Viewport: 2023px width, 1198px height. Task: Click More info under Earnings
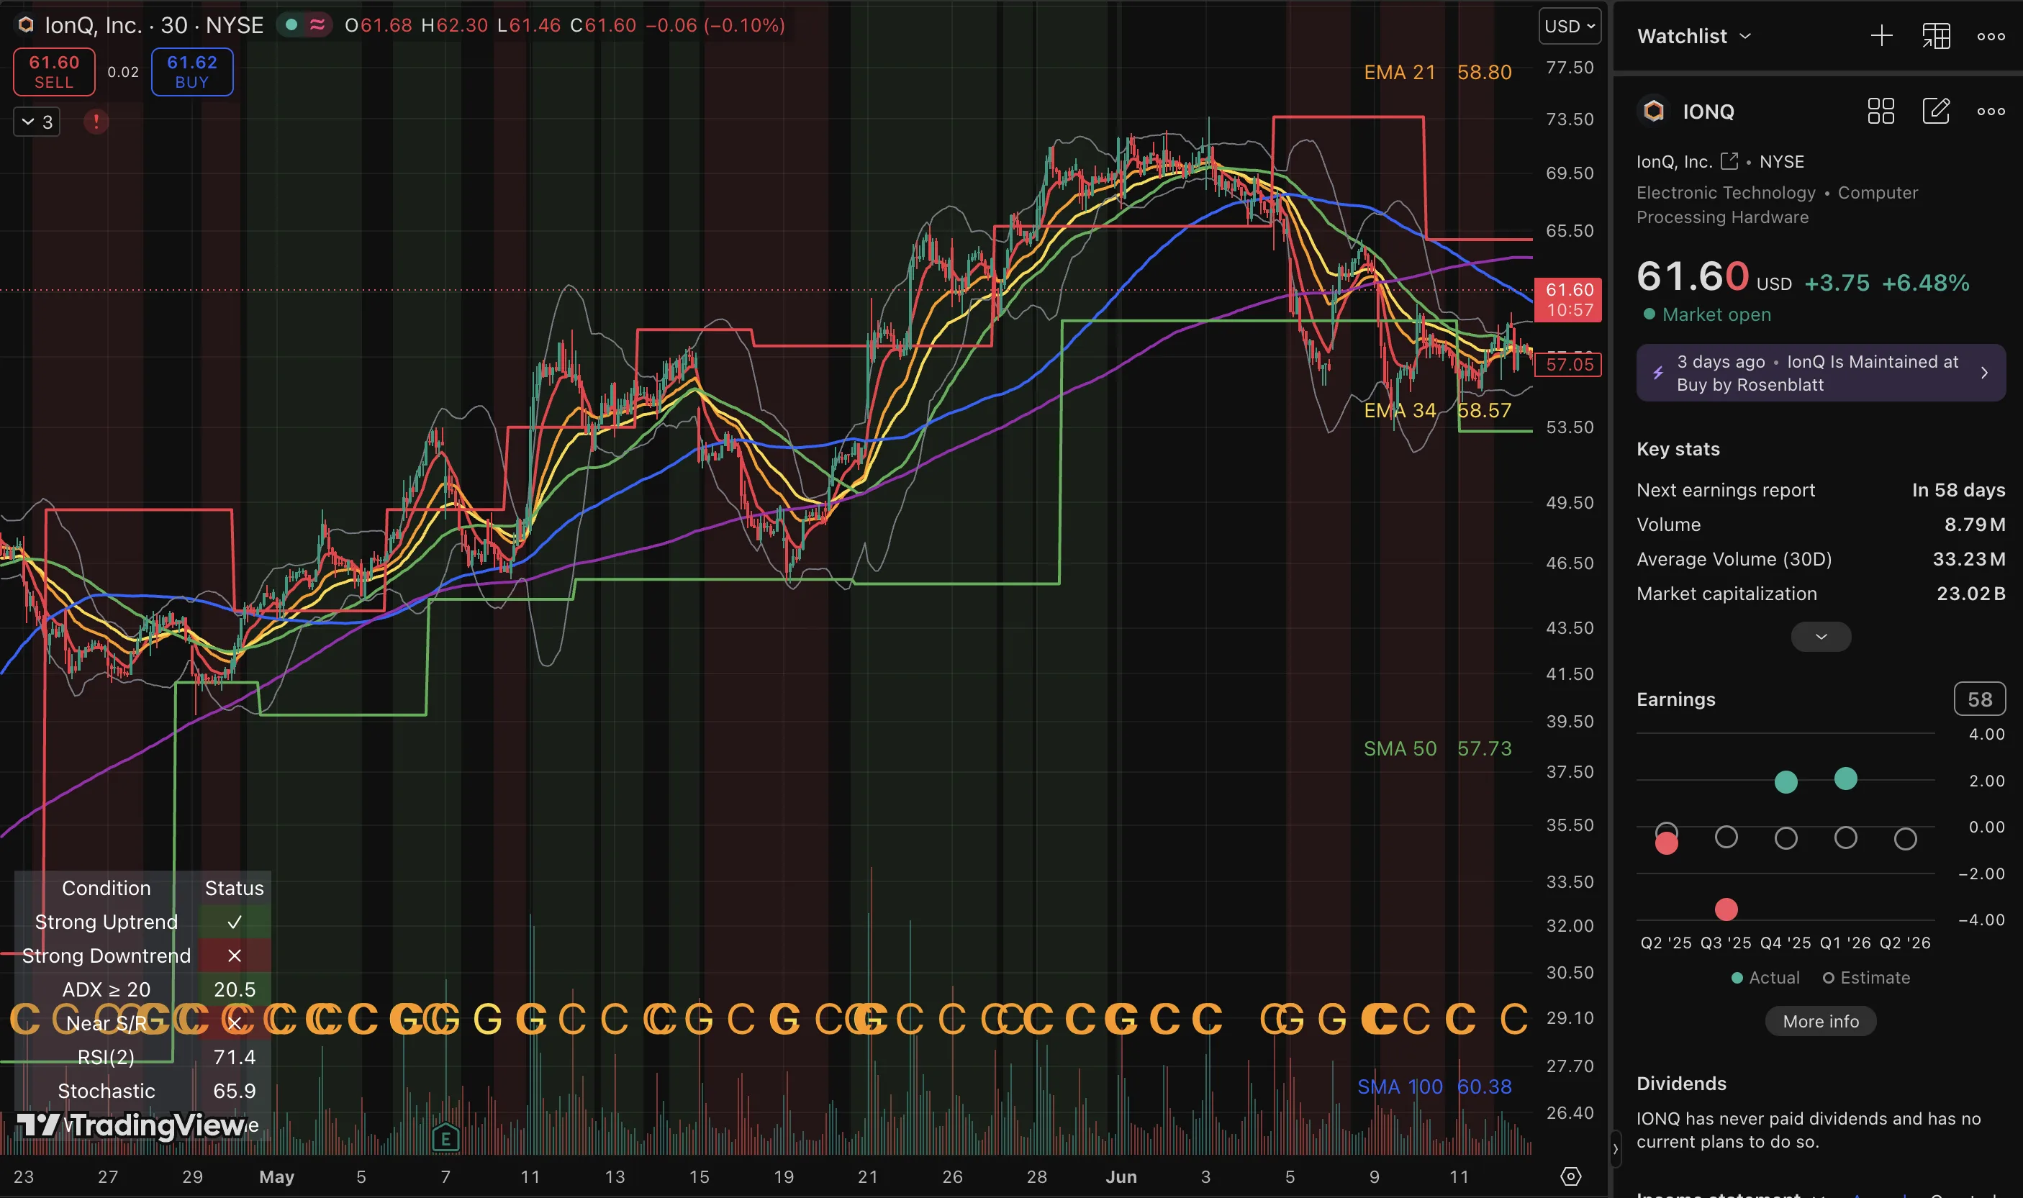1820,1021
